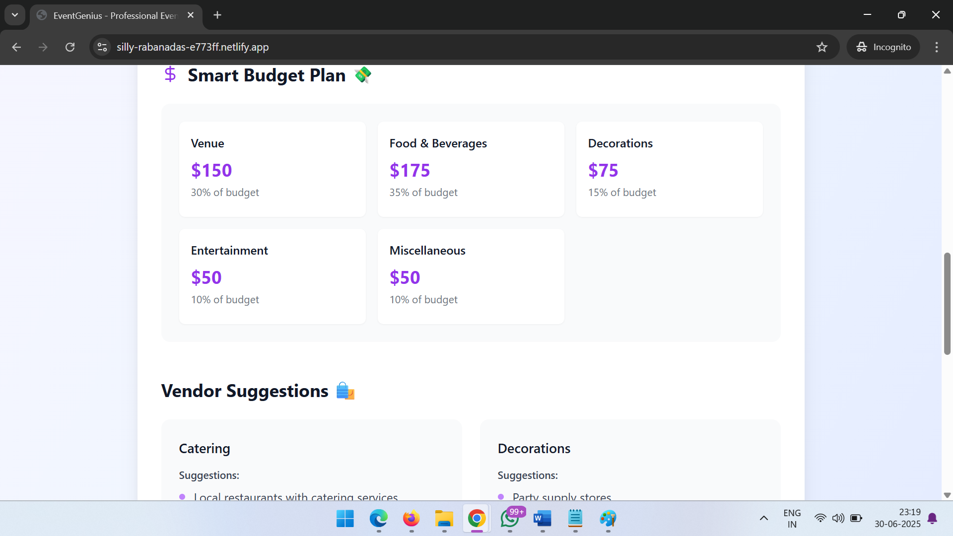Open Microsoft Word from taskbar
The image size is (953, 536).
click(x=542, y=519)
